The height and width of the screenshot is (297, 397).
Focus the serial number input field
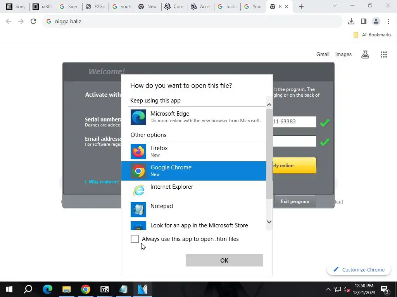294,121
